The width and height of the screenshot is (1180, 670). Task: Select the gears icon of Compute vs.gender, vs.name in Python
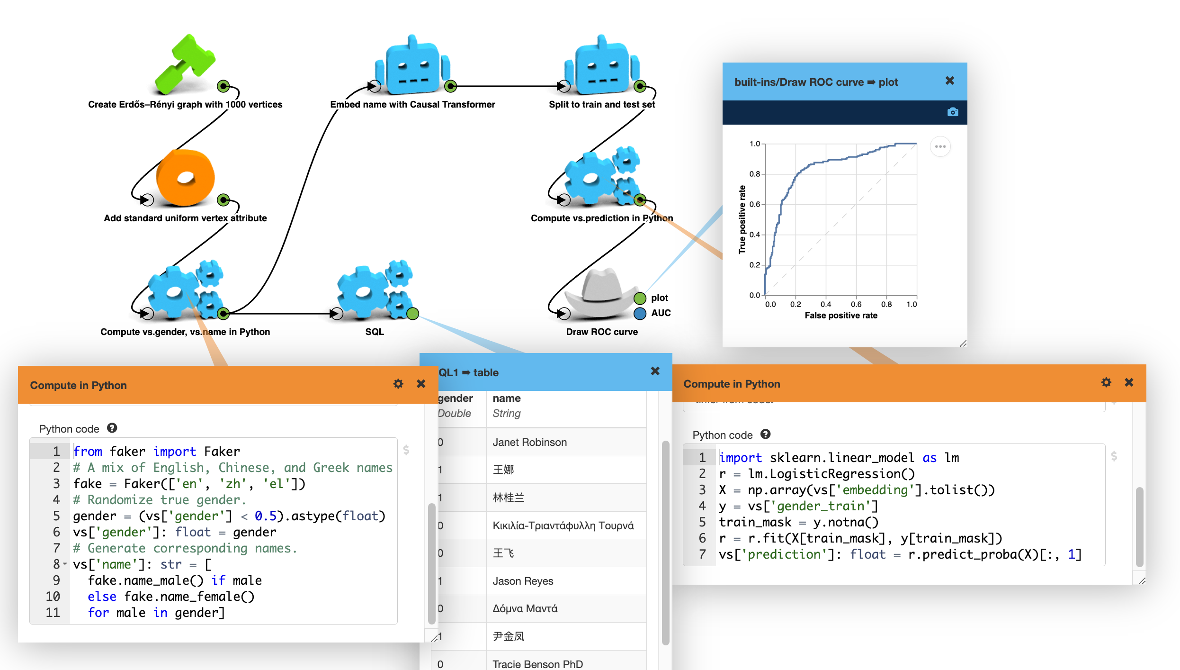(185, 289)
